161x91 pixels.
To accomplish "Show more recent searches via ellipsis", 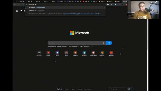I will [x=92, y=46].
